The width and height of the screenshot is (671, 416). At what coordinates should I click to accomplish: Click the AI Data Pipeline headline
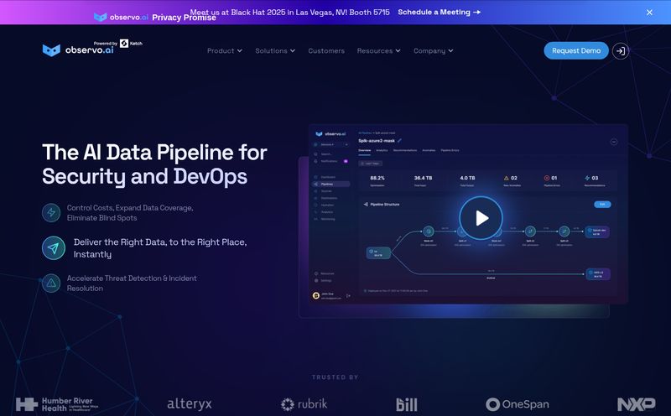click(x=154, y=164)
